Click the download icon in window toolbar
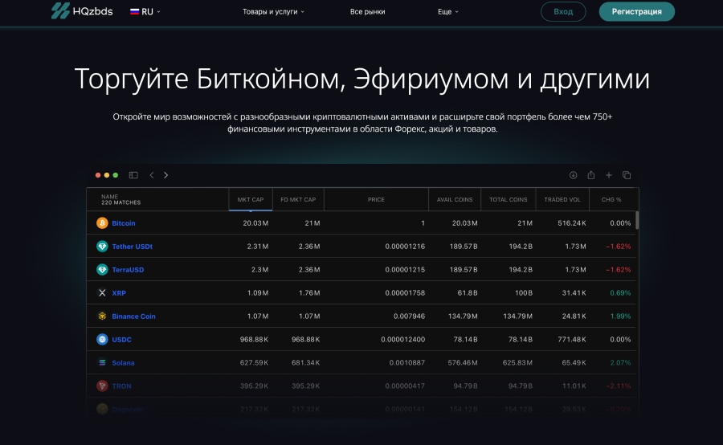Image resolution: width=723 pixels, height=445 pixels. click(573, 175)
